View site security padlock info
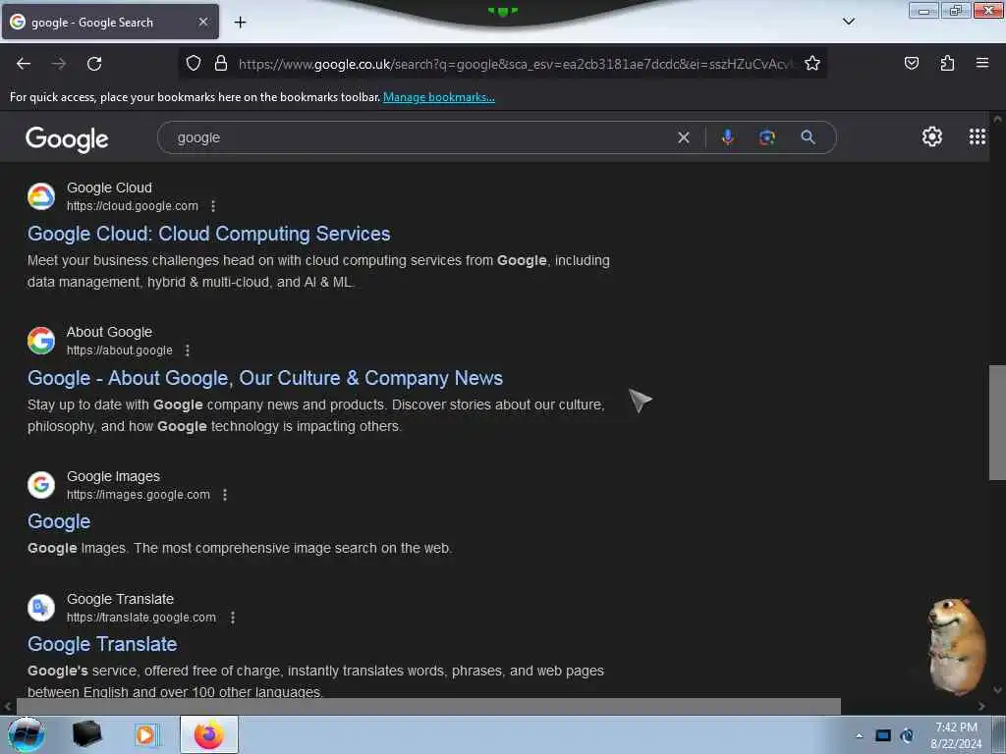Screen dimensions: 1006x754 point(221,64)
